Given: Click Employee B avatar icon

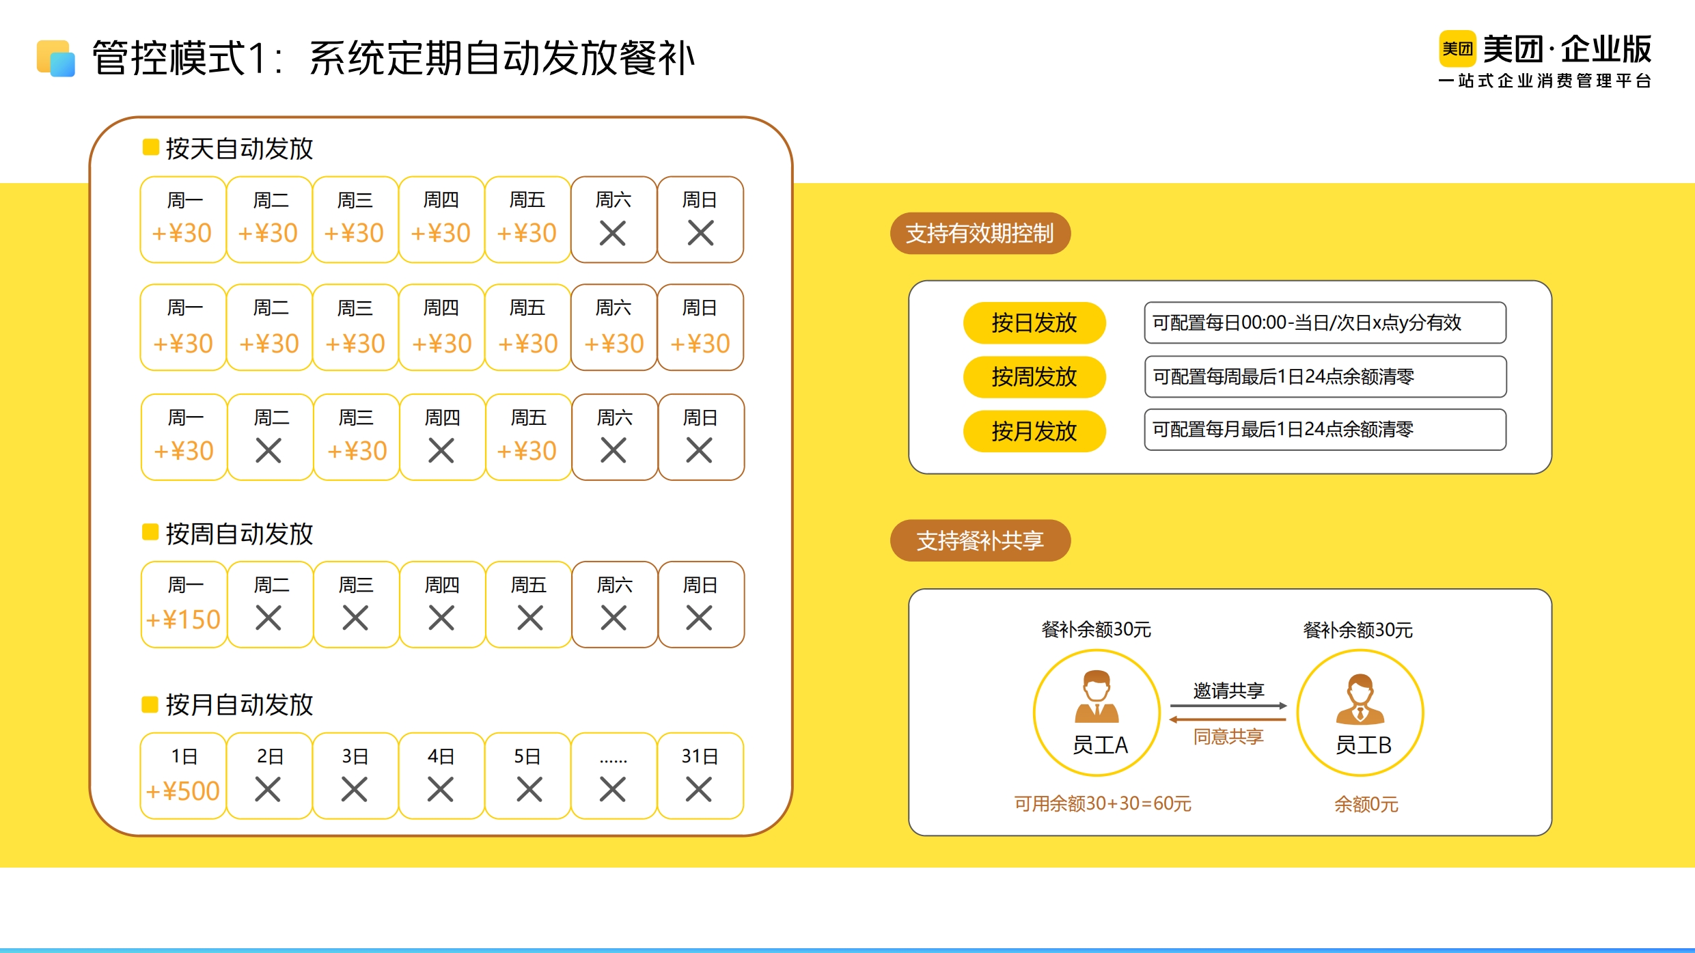Looking at the screenshot, I should pos(1360,699).
